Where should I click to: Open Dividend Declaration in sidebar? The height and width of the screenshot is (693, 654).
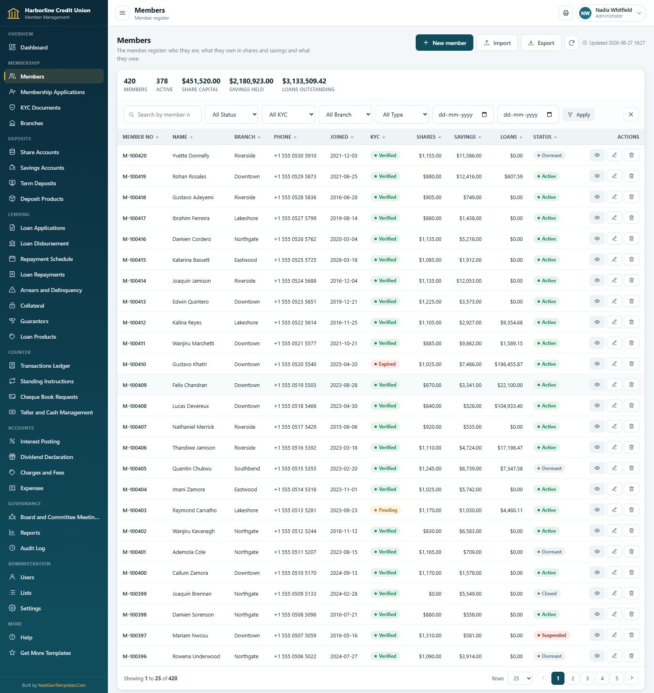click(x=54, y=457)
